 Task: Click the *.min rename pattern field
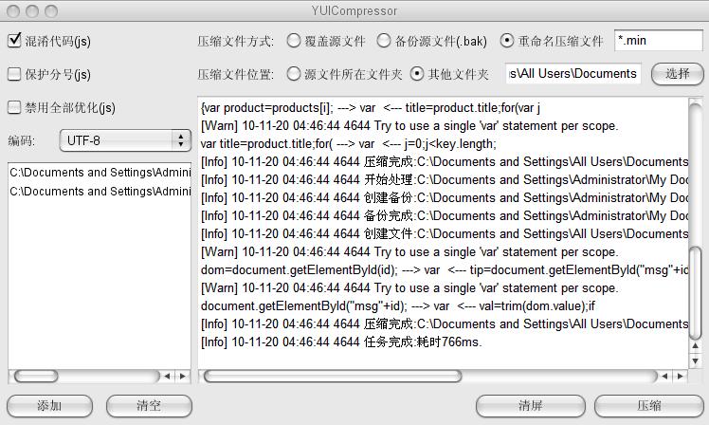coord(659,41)
